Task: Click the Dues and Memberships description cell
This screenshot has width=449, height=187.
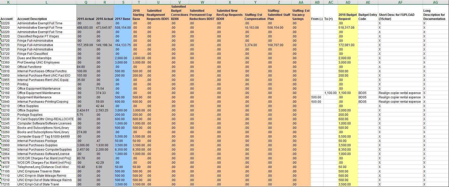Action: (x=34, y=58)
